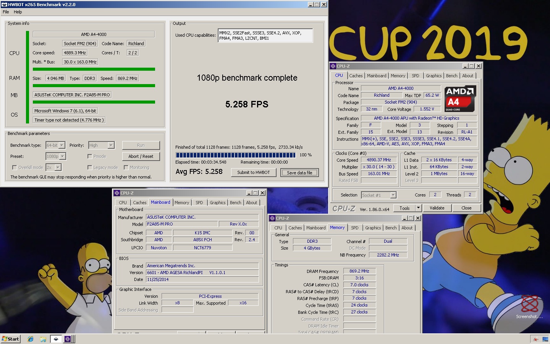Open Graphics tab in CPU-Z Memory window
The image size is (550, 344).
373,228
